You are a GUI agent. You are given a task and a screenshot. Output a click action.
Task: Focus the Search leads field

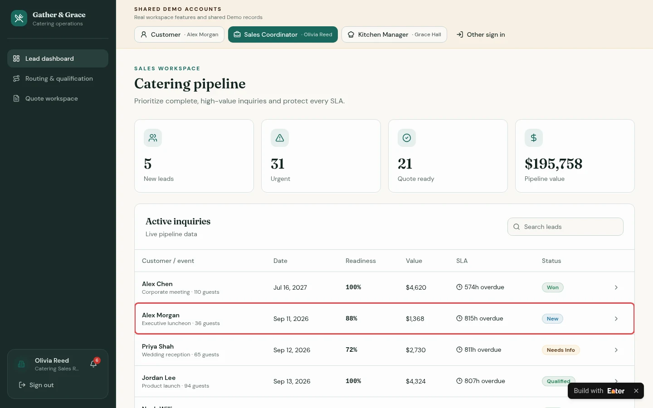565,227
